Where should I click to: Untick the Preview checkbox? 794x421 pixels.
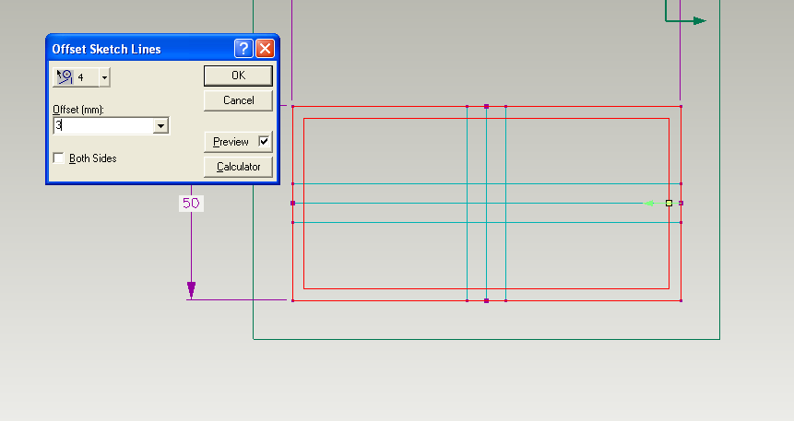pos(264,141)
